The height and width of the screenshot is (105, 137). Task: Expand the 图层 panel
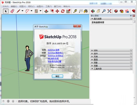pyautogui.click(x=92, y=60)
